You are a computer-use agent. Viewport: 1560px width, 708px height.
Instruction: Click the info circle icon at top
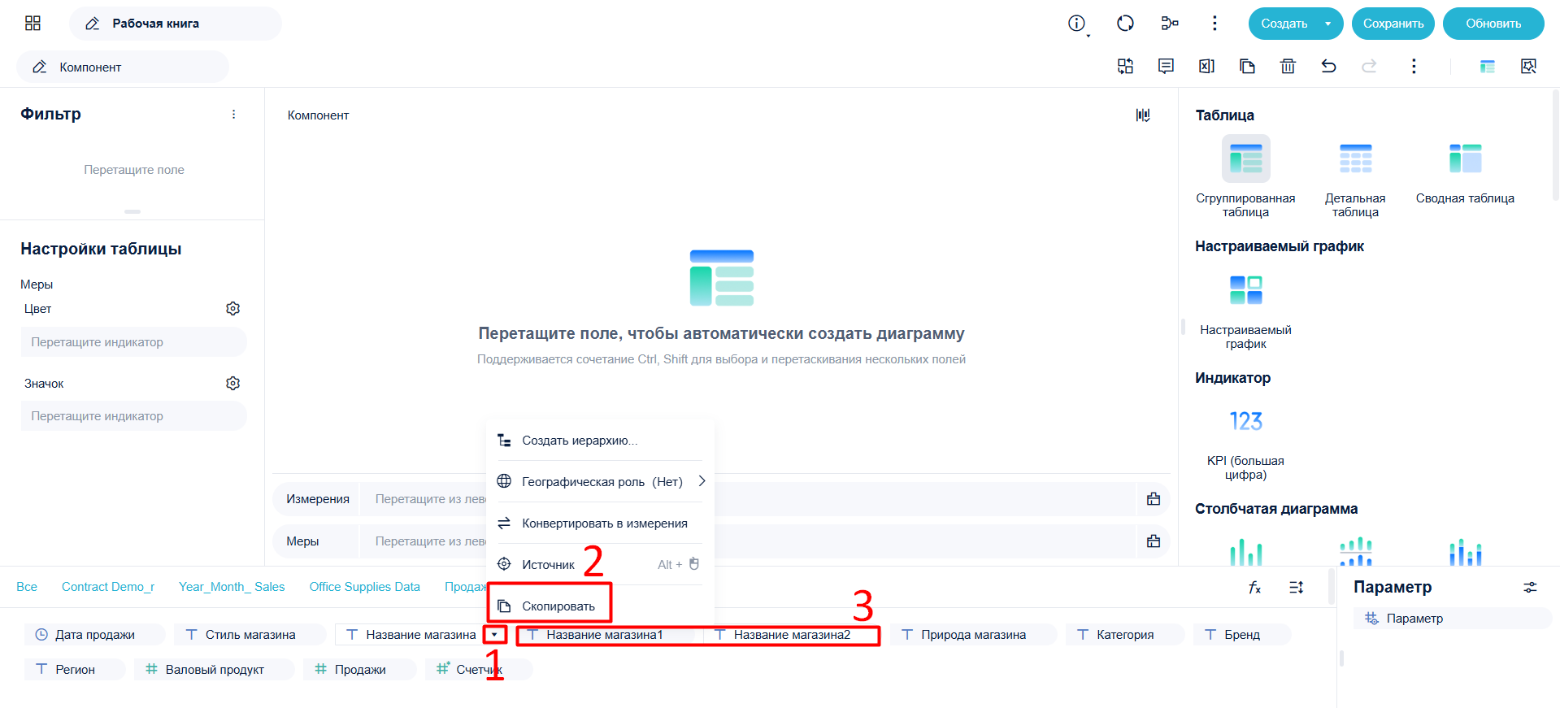click(1077, 24)
